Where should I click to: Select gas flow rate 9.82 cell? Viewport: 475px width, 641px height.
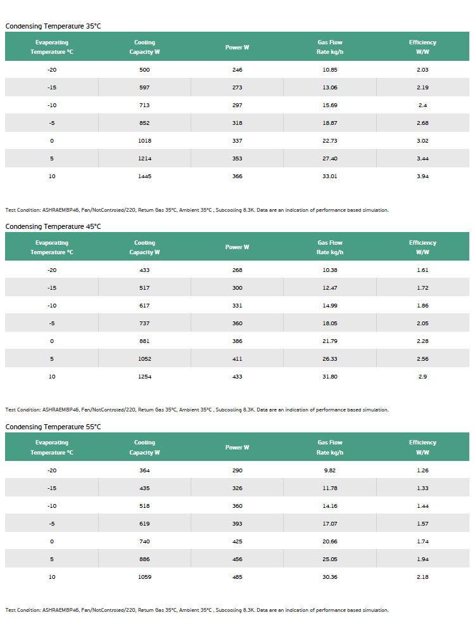pos(330,470)
